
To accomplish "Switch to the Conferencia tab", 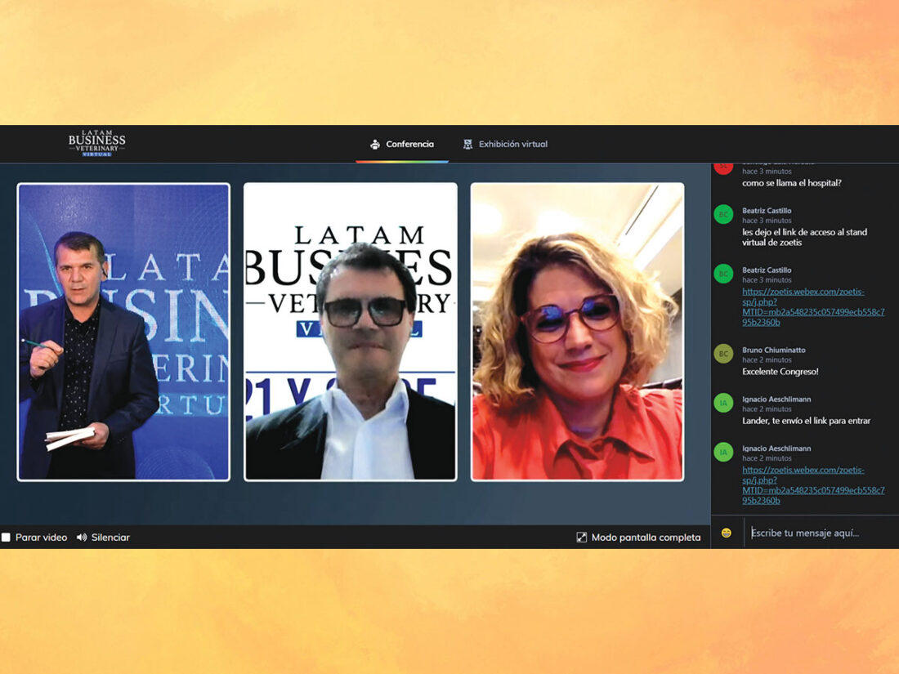I will [x=409, y=145].
